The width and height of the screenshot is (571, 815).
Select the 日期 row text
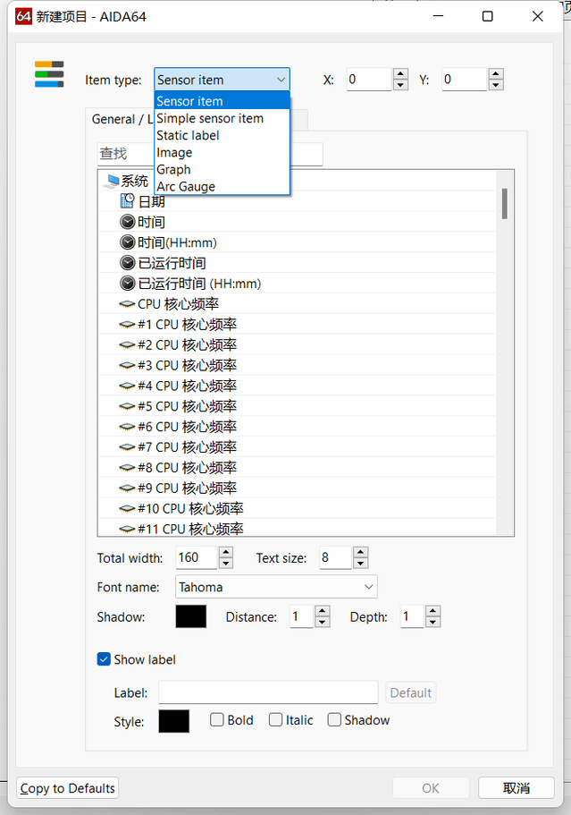point(152,201)
